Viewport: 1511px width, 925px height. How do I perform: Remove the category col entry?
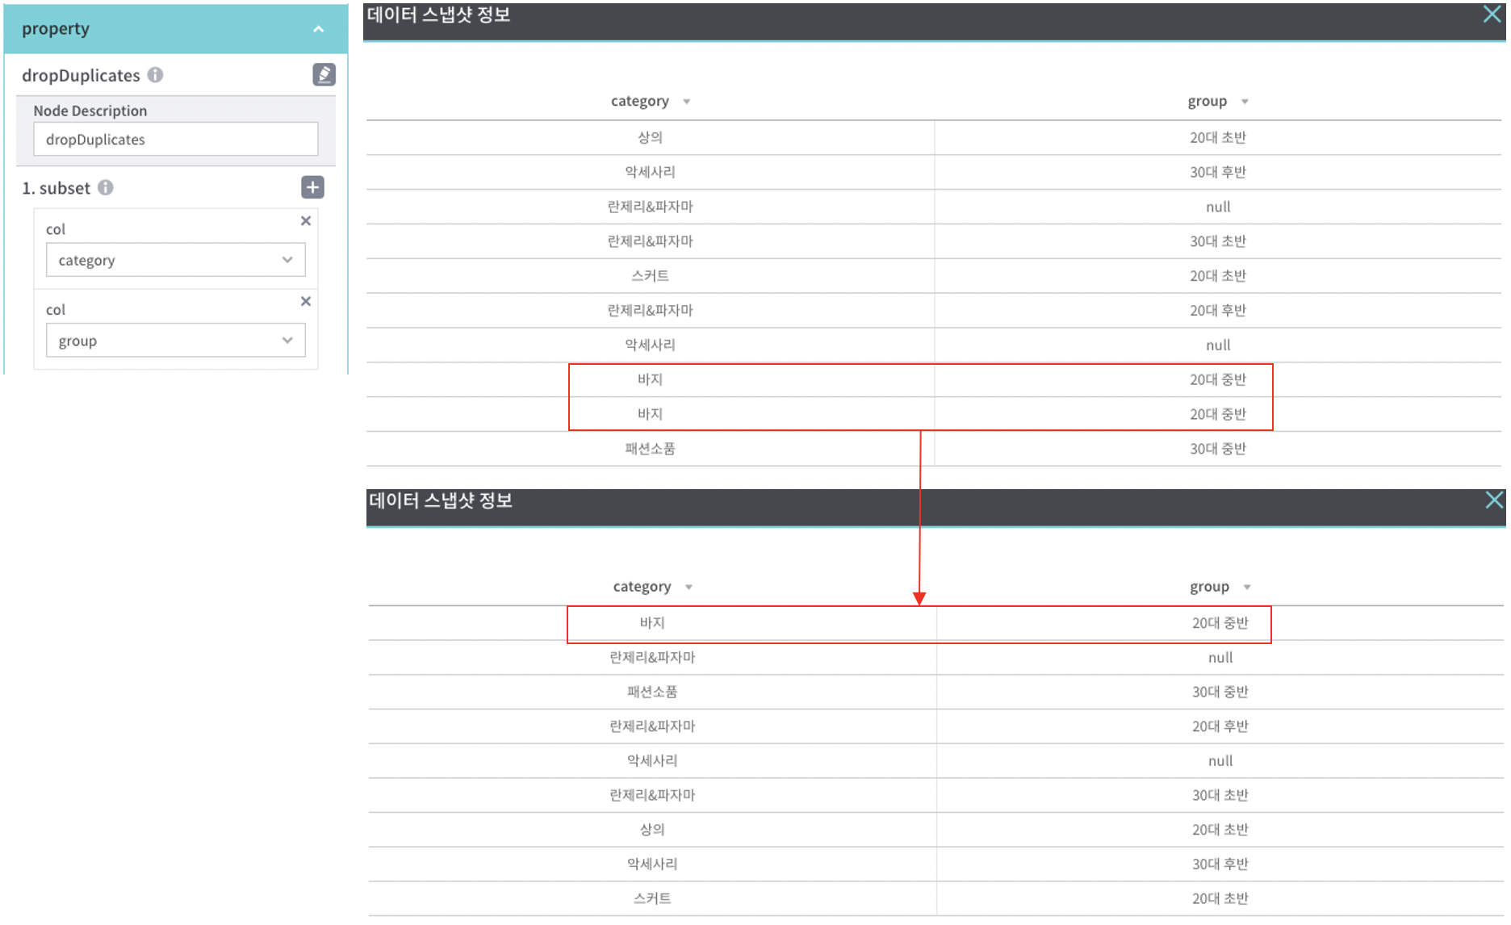click(x=306, y=220)
